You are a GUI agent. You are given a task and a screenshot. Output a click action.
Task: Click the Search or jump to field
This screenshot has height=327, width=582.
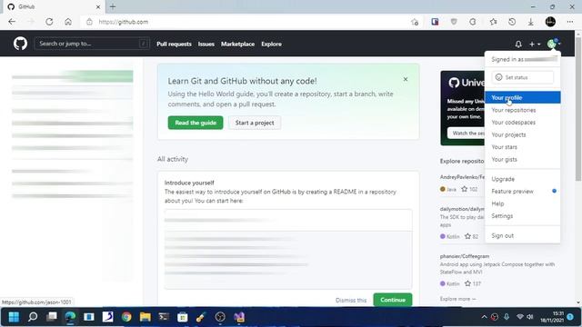pyautogui.click(x=92, y=44)
